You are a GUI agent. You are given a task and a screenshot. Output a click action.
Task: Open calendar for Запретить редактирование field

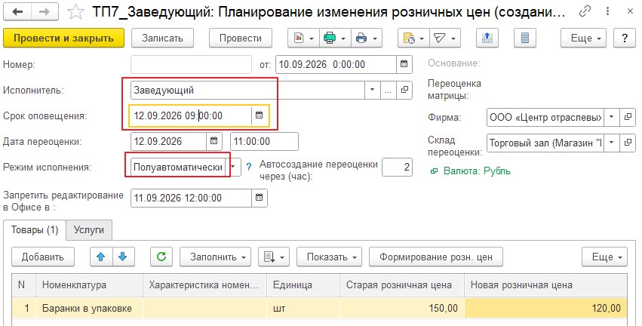click(x=260, y=198)
